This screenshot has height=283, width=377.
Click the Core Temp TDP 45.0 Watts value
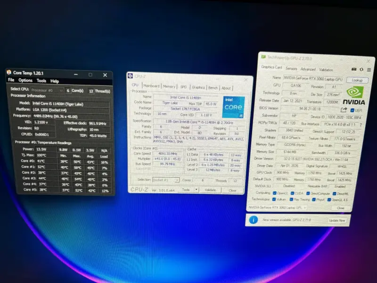tap(98, 136)
